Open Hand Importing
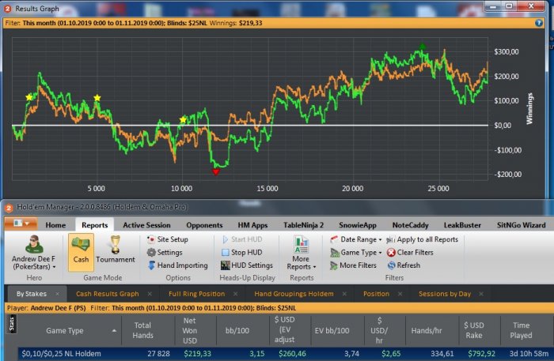This screenshot has width=554, height=361. coord(178,265)
